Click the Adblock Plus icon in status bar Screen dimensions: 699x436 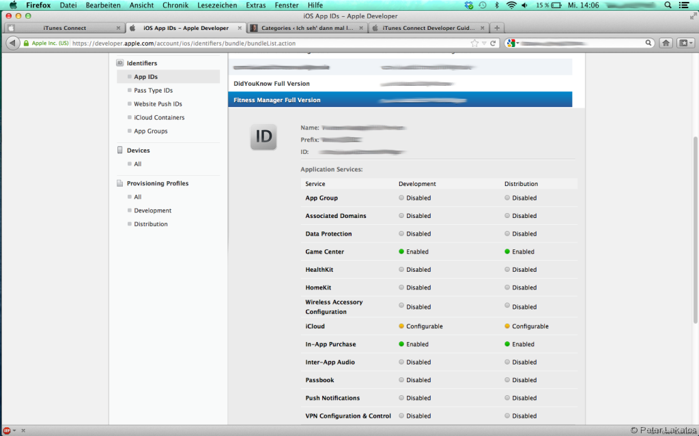7,431
